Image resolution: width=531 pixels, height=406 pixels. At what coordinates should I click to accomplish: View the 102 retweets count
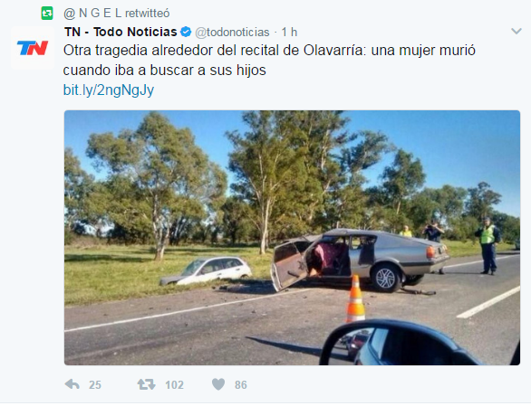pyautogui.click(x=174, y=384)
